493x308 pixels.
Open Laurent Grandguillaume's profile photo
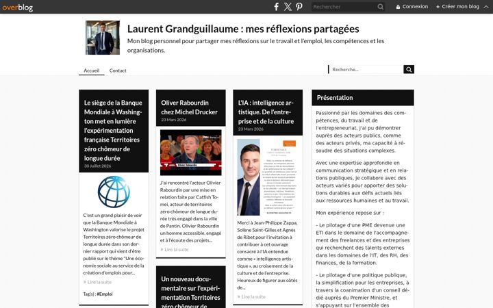[103, 38]
